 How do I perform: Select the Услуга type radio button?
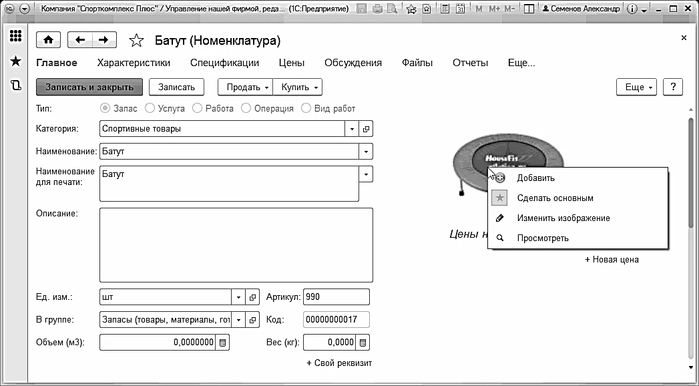[x=150, y=108]
